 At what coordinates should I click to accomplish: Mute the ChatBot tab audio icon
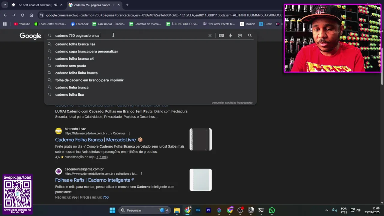point(55,5)
